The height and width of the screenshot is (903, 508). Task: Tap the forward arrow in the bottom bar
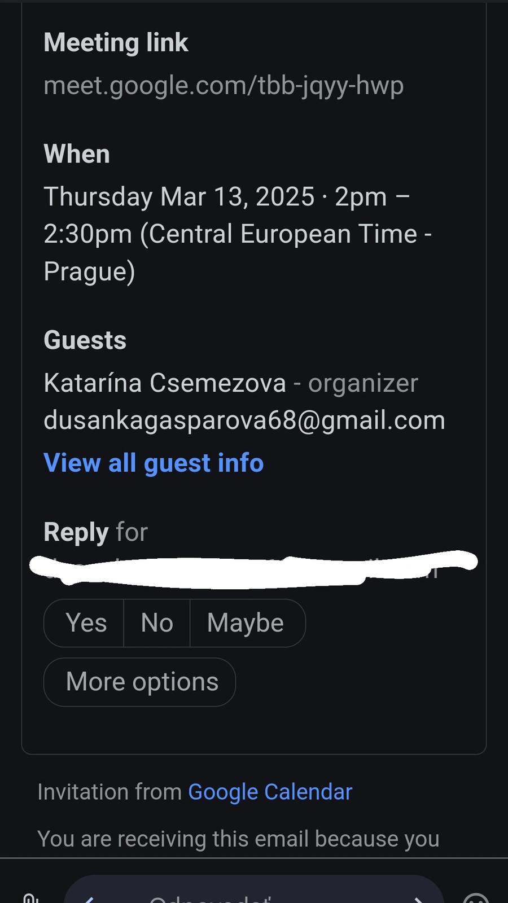(418, 898)
